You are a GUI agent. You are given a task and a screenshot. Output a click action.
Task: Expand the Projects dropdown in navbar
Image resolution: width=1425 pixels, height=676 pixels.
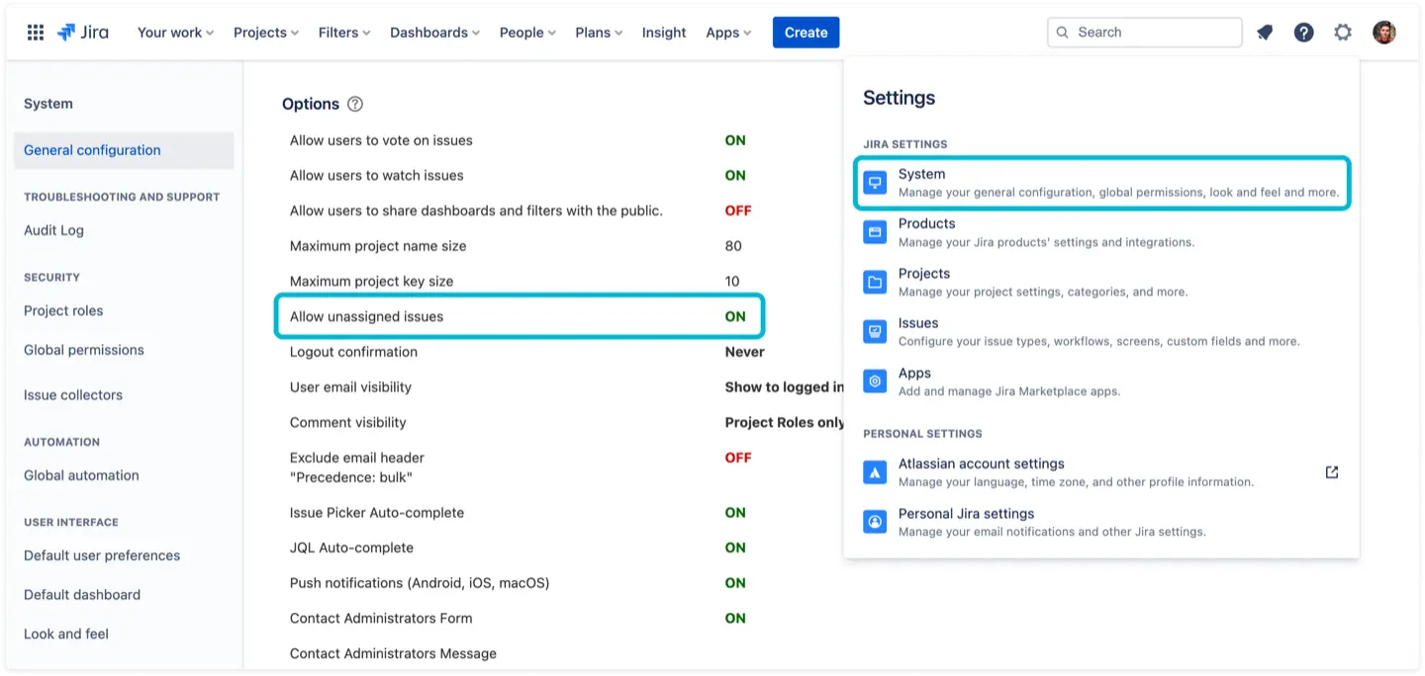tap(265, 33)
